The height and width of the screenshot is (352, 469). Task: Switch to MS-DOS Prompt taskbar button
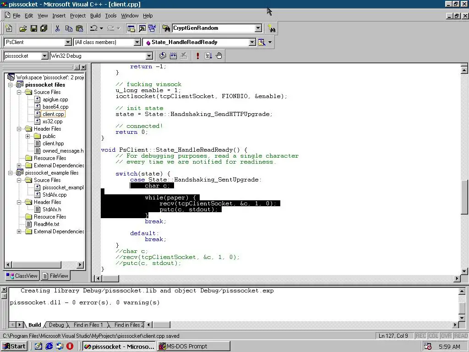[194, 346]
